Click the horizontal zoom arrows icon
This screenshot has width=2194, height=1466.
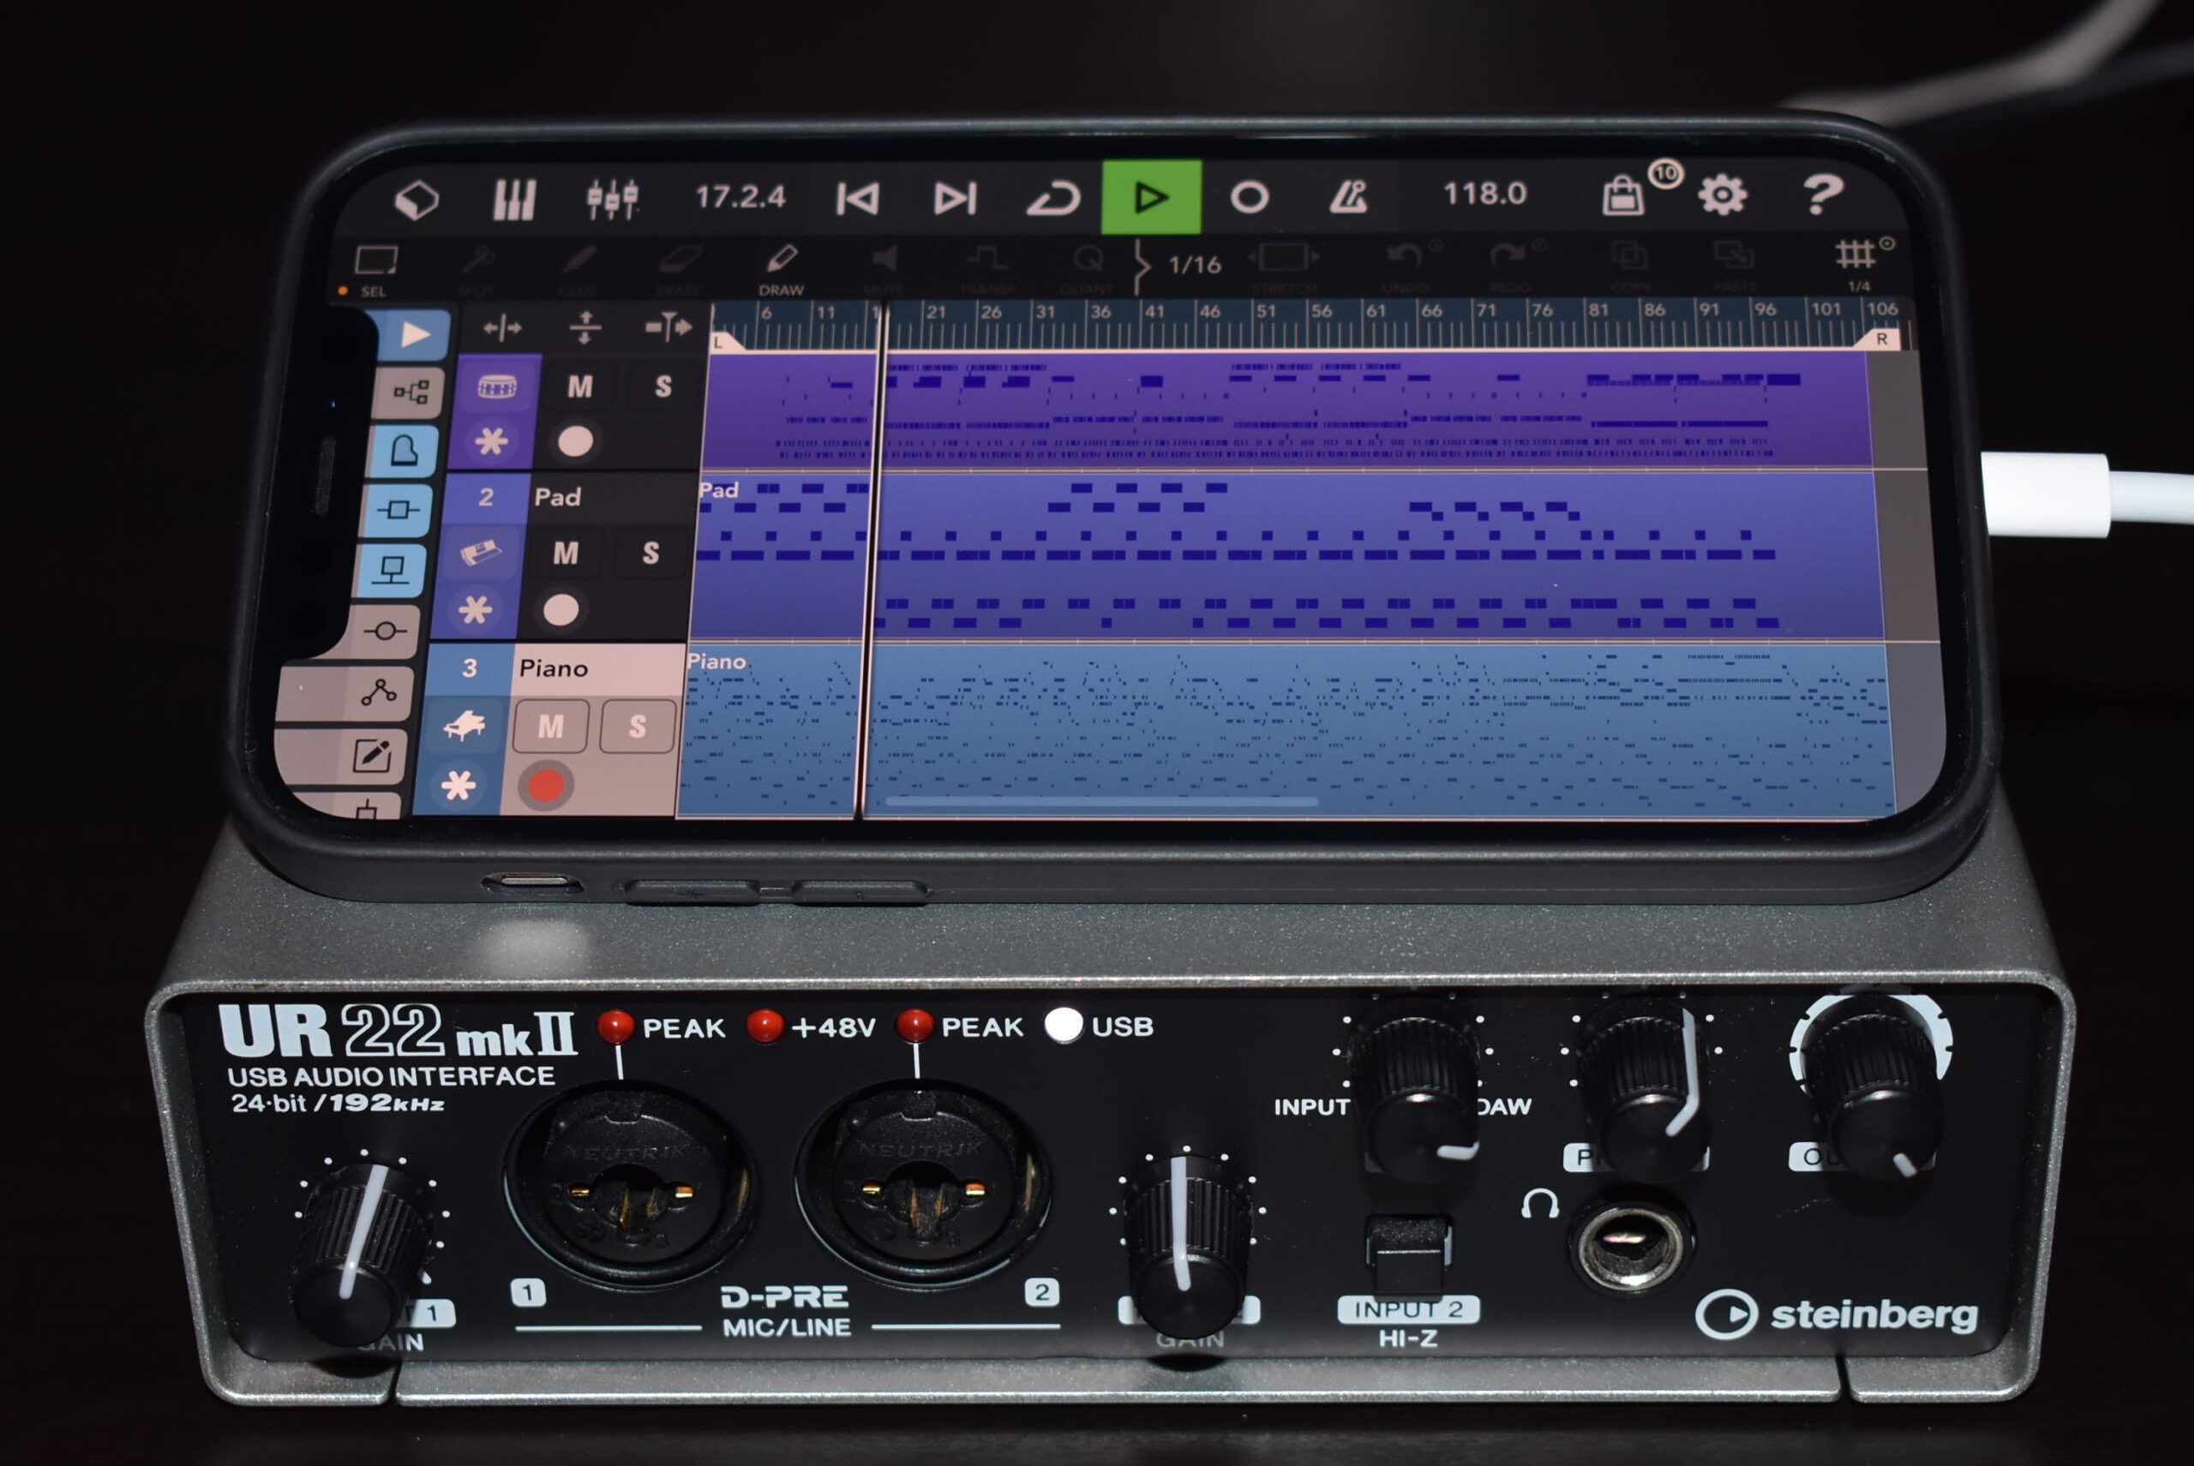coord(502,328)
